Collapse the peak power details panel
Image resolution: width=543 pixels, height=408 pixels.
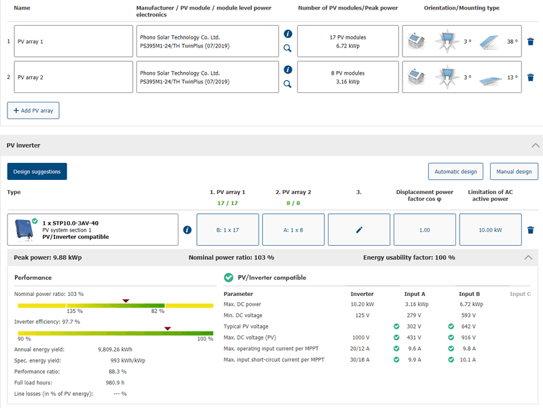tap(529, 258)
